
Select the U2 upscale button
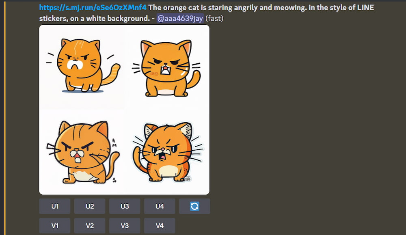(90, 206)
